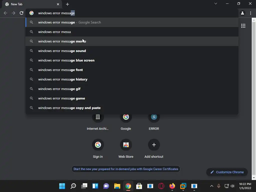Select 'windows error message font' suggestion
The height and width of the screenshot is (192, 256).
pyautogui.click(x=132, y=70)
